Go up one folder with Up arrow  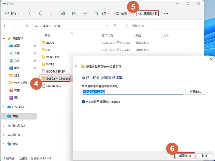pos(27,26)
